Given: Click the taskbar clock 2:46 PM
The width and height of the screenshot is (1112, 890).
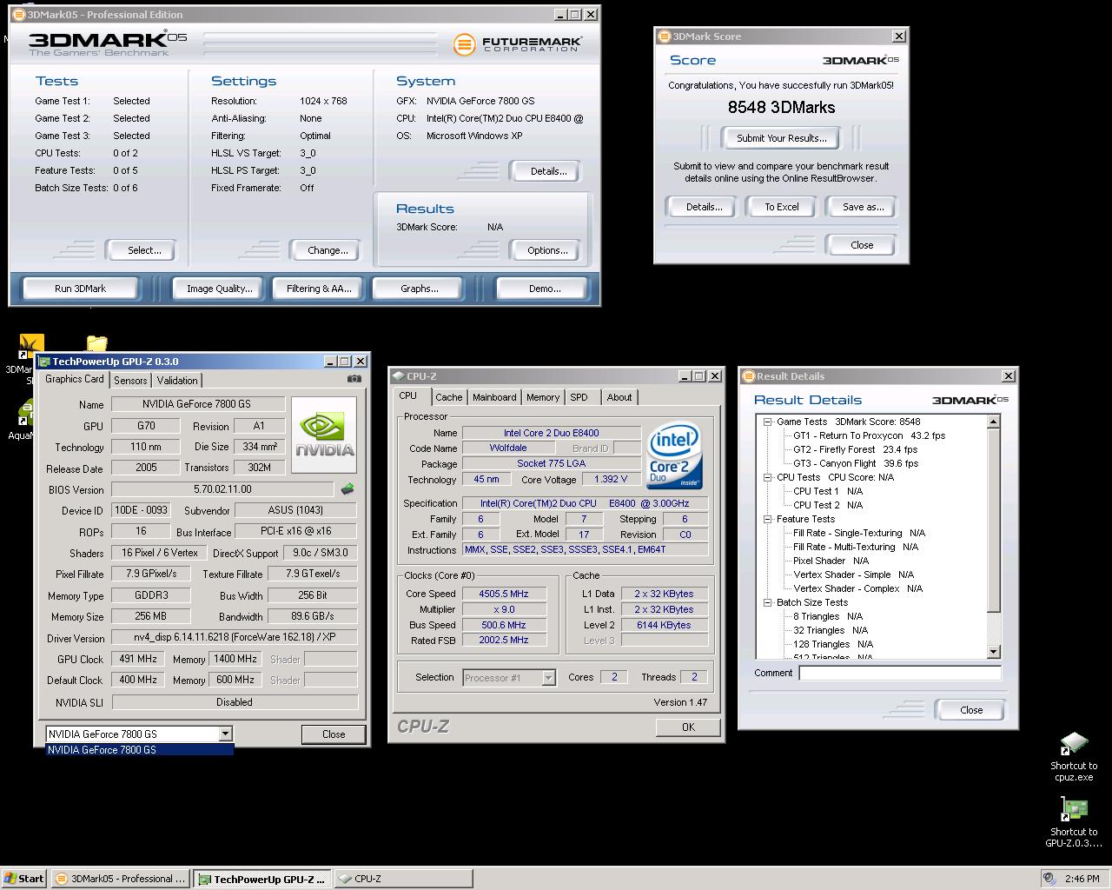Looking at the screenshot, I should [x=1082, y=879].
